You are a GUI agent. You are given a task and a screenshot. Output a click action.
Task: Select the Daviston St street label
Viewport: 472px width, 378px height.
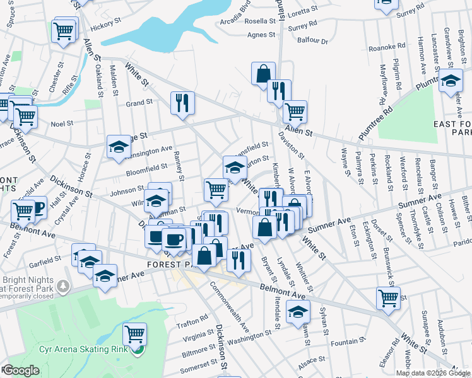click(291, 145)
